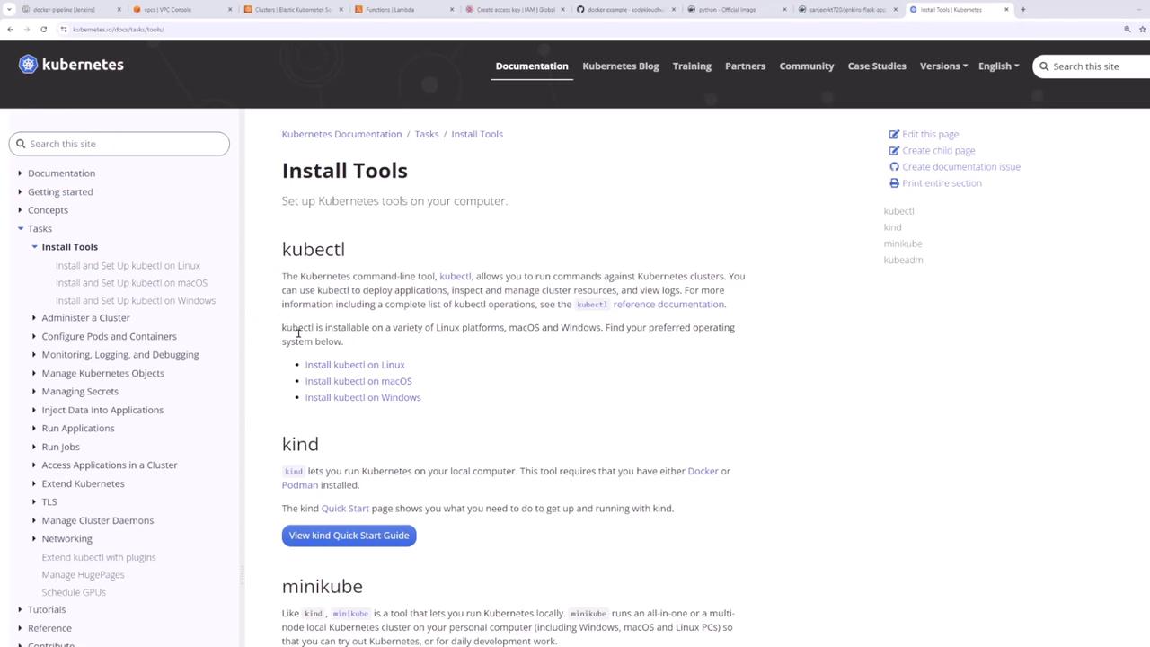Open Extend kubectl with plugins in sidebar
The image size is (1150, 647).
(x=99, y=557)
